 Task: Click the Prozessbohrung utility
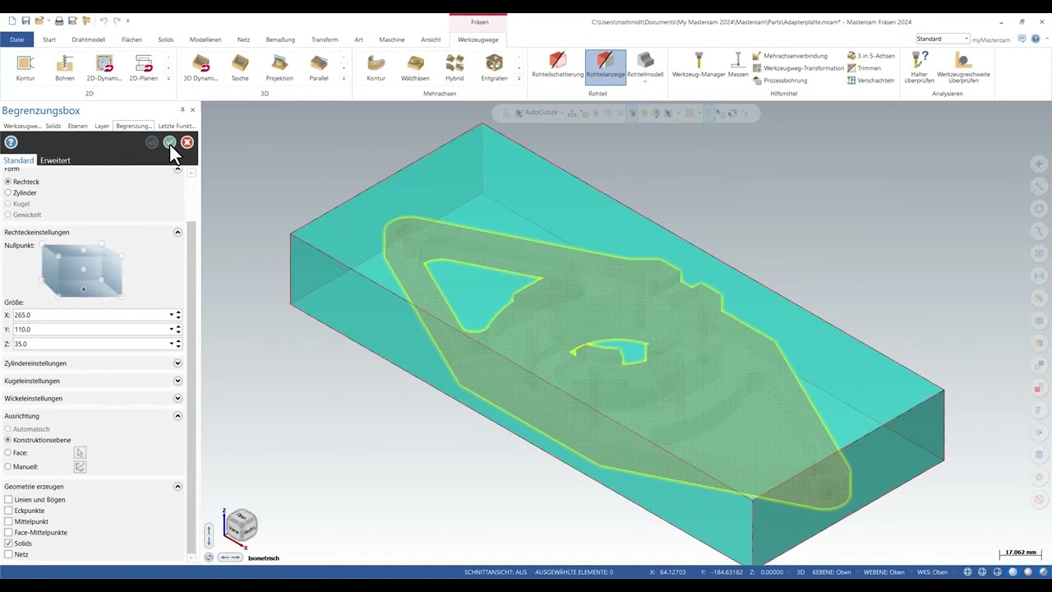pos(779,81)
